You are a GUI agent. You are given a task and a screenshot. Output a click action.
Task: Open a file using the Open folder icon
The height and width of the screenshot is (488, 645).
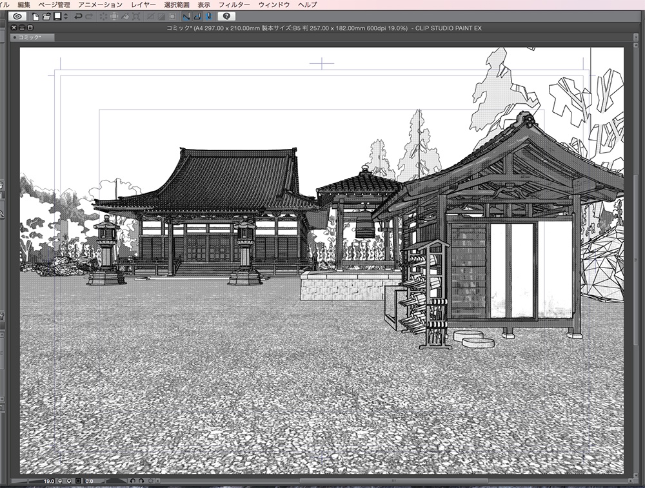(46, 17)
